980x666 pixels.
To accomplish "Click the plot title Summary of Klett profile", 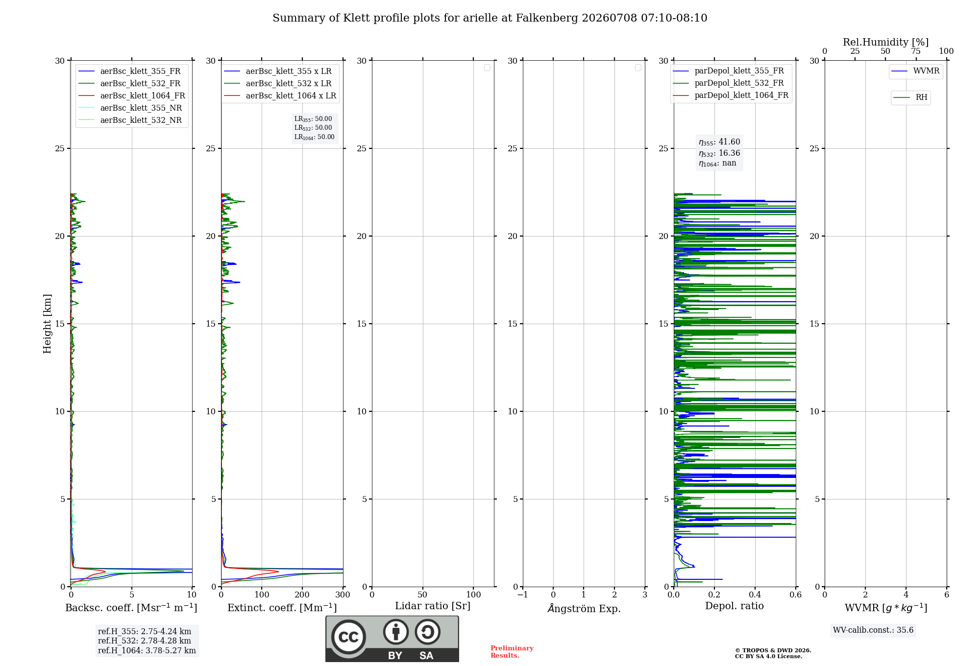I will coord(490,18).
